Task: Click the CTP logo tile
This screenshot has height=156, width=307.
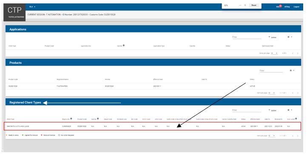Action: 14,12
